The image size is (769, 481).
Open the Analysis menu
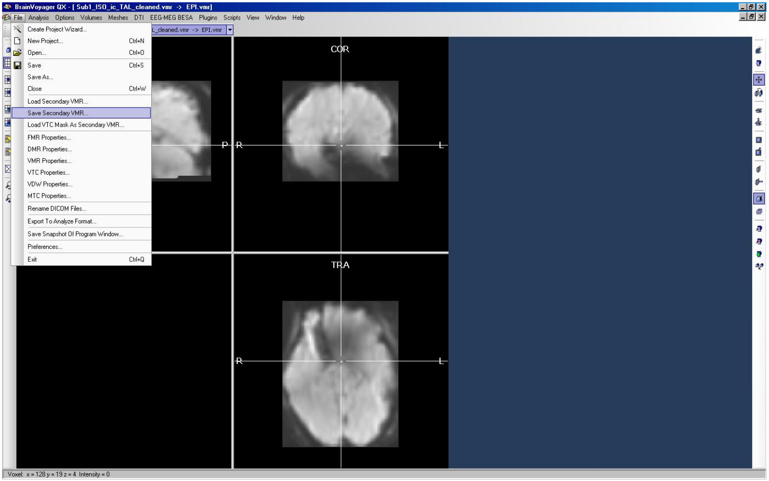point(38,17)
